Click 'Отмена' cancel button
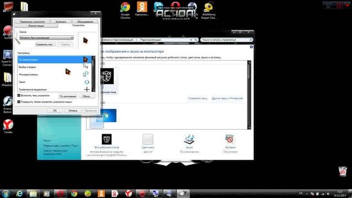This screenshot has height=198, width=352. 73,111
